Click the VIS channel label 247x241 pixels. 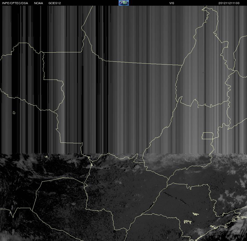coord(172,3)
